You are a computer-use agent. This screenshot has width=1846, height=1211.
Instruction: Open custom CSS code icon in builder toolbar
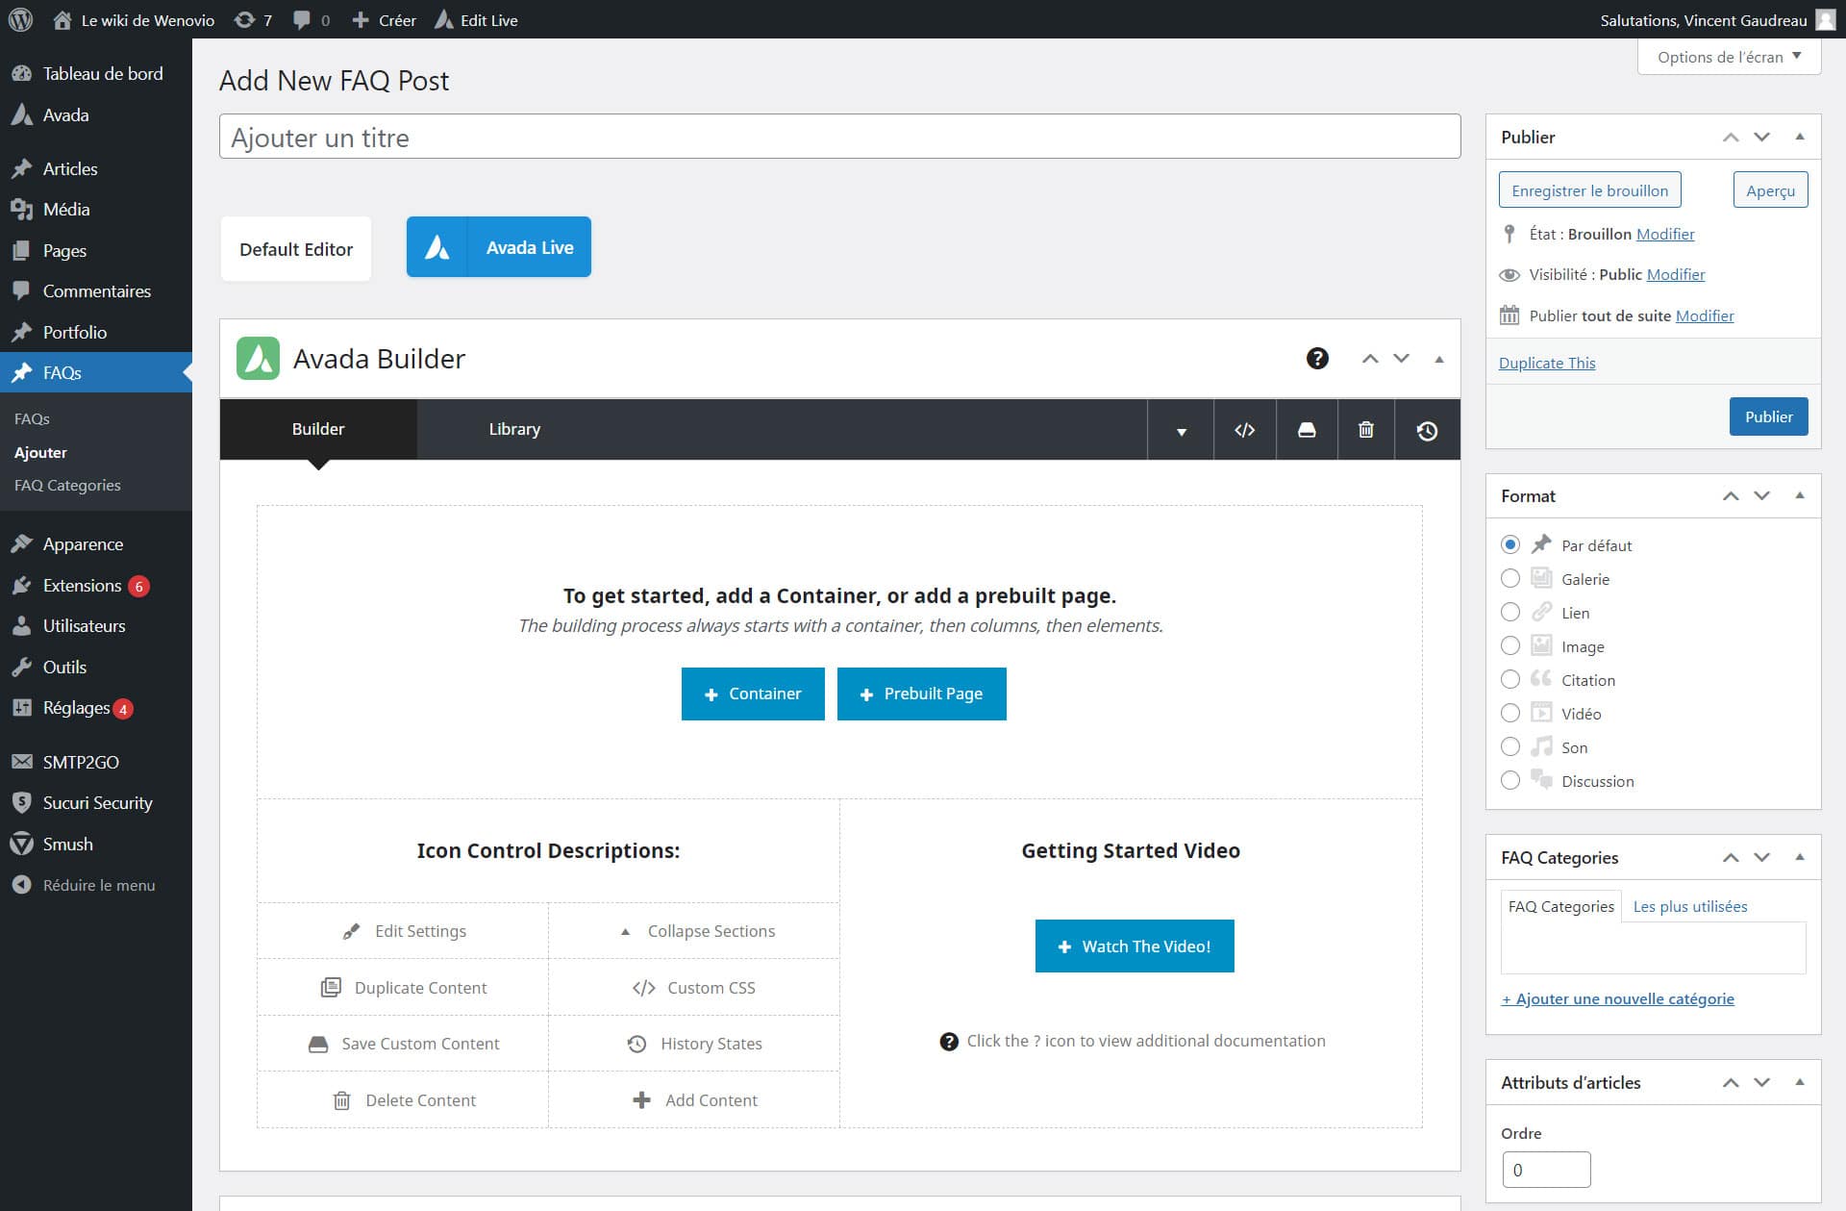coord(1244,430)
